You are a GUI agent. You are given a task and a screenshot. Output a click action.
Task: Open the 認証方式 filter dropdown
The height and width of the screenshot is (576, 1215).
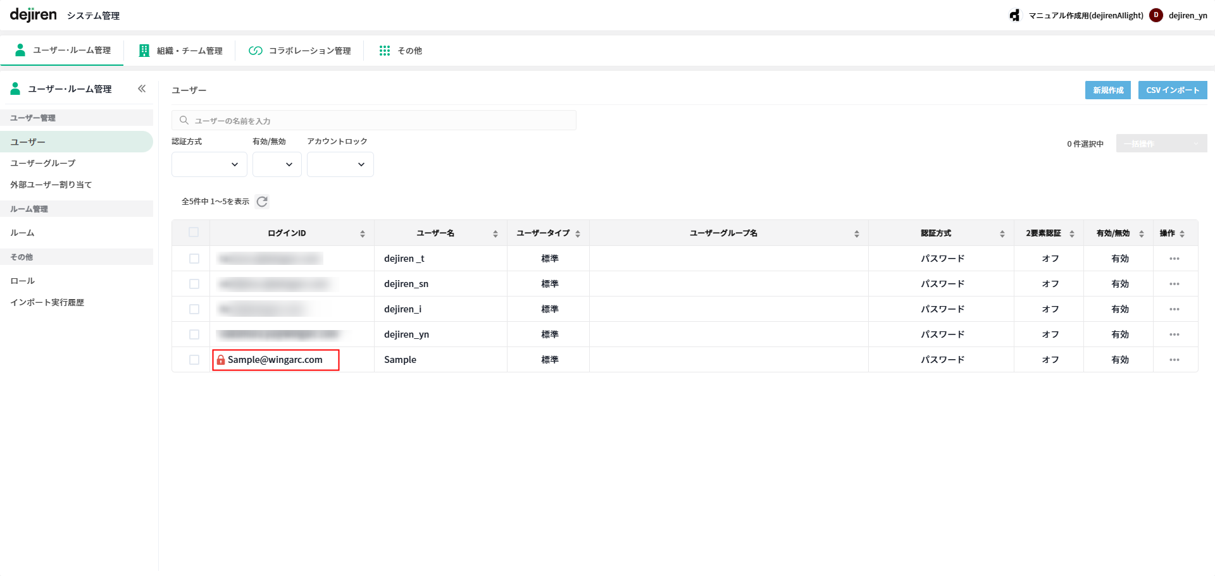(x=209, y=164)
